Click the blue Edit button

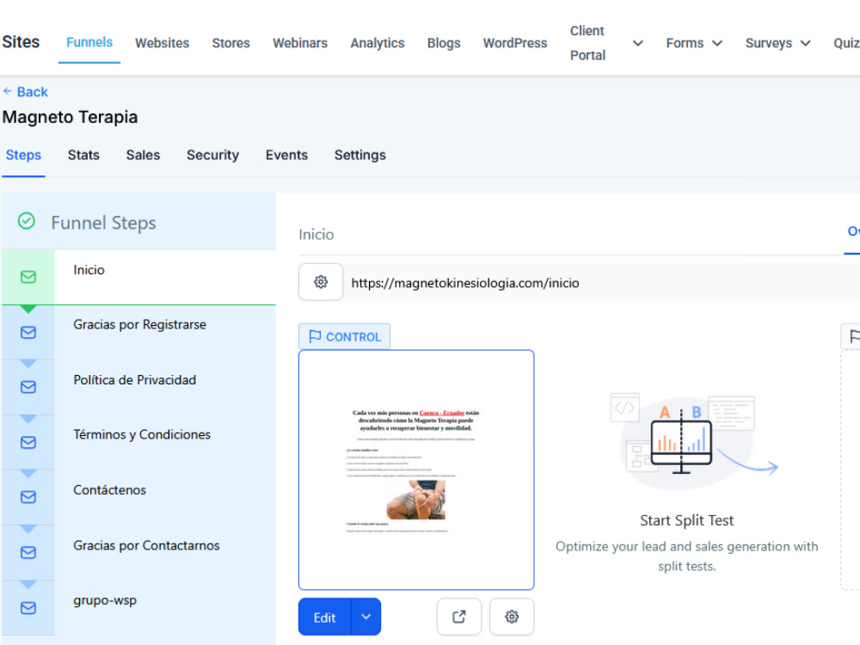click(x=325, y=617)
